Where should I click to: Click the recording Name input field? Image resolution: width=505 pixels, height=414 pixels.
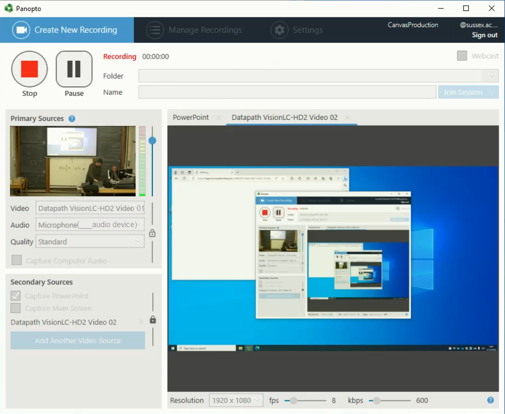(287, 92)
